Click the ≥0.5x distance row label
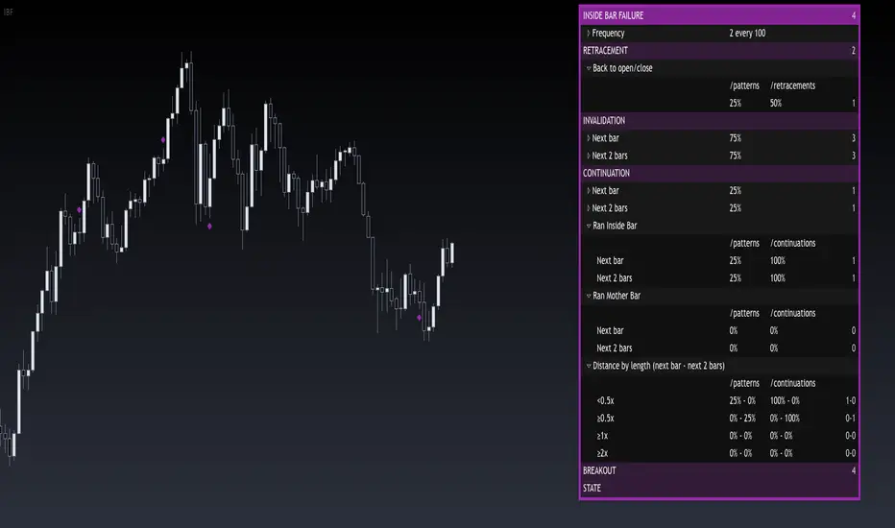This screenshot has width=895, height=528. click(605, 419)
